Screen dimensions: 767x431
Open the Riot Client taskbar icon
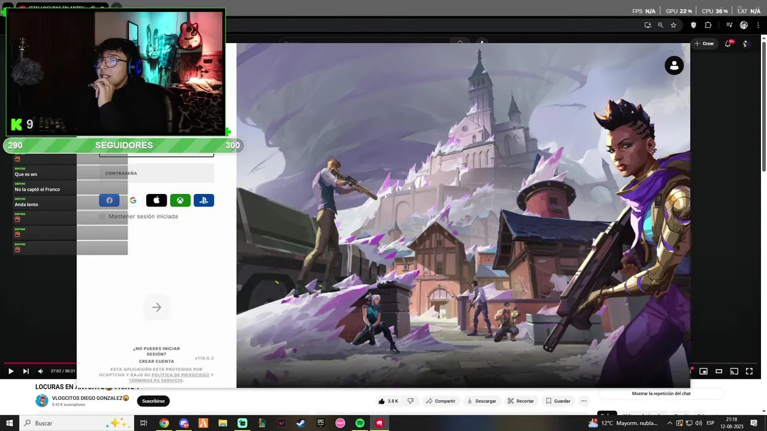click(379, 423)
